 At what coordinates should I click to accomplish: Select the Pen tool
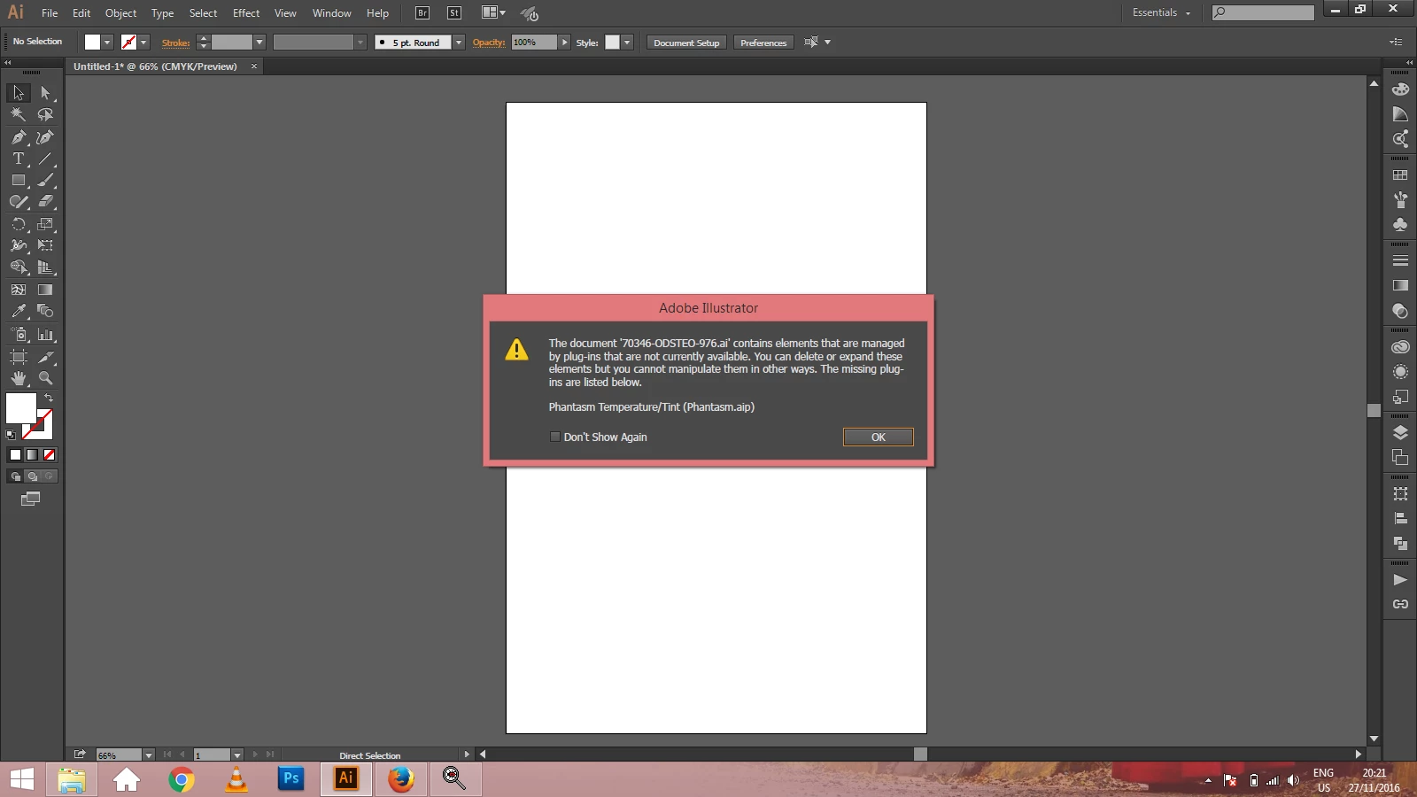click(x=19, y=137)
